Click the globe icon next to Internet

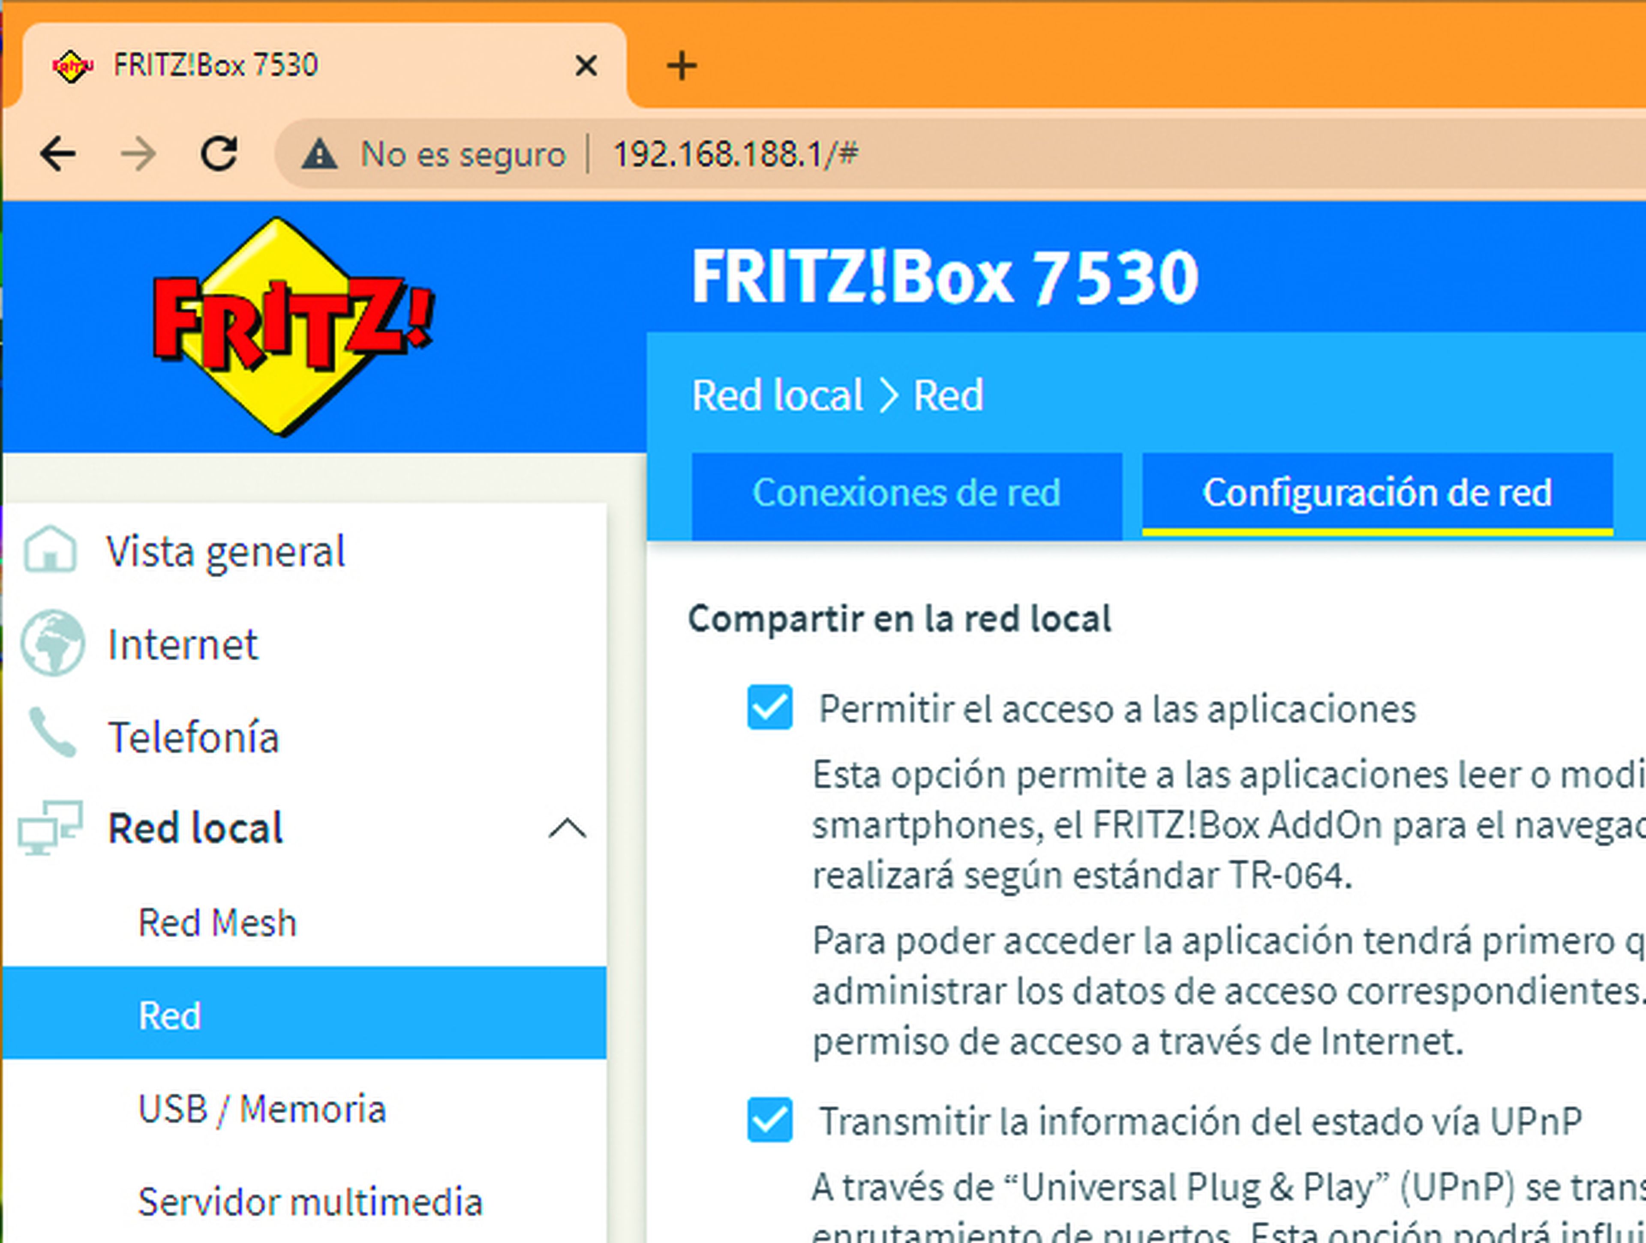click(52, 643)
